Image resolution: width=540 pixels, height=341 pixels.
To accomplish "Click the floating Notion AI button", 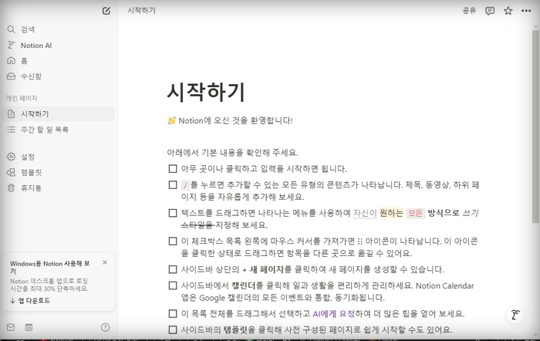I will pyautogui.click(x=515, y=315).
